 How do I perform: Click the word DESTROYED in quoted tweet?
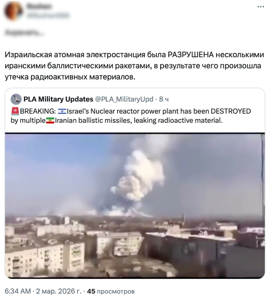231,111
